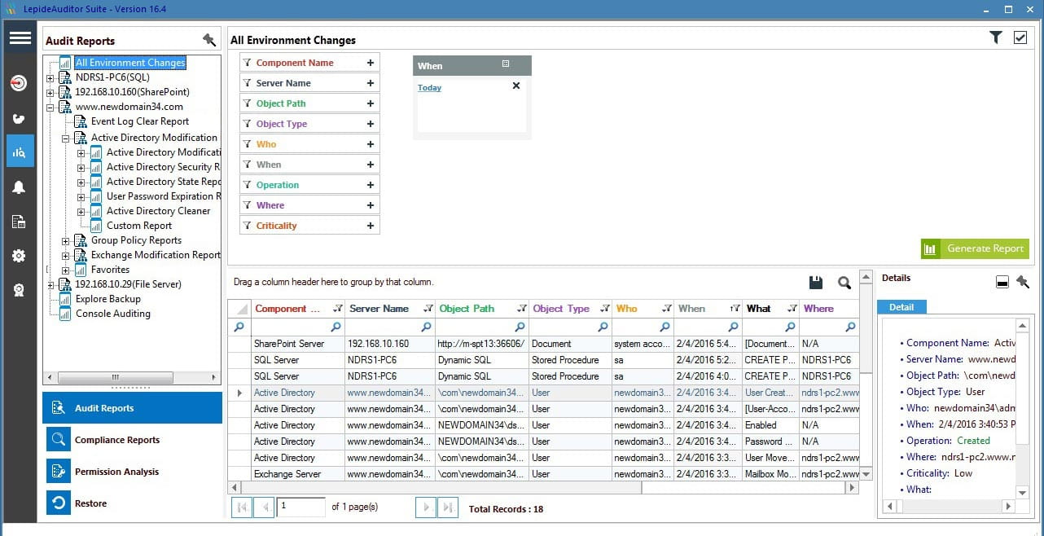1044x536 pixels.
Task: Pin the Audit Reports panel
Action: [x=209, y=40]
